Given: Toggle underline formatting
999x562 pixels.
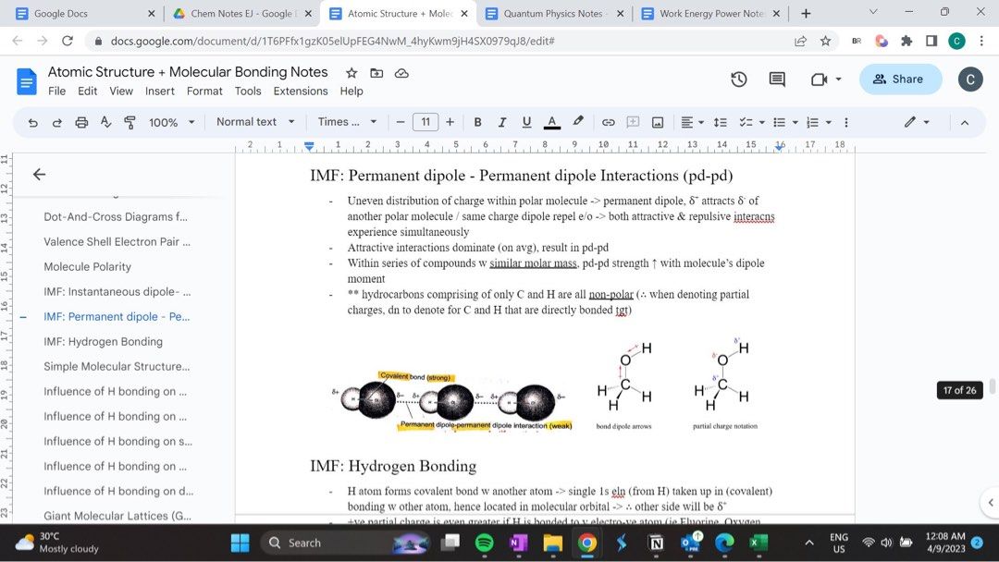Looking at the screenshot, I should (525, 121).
